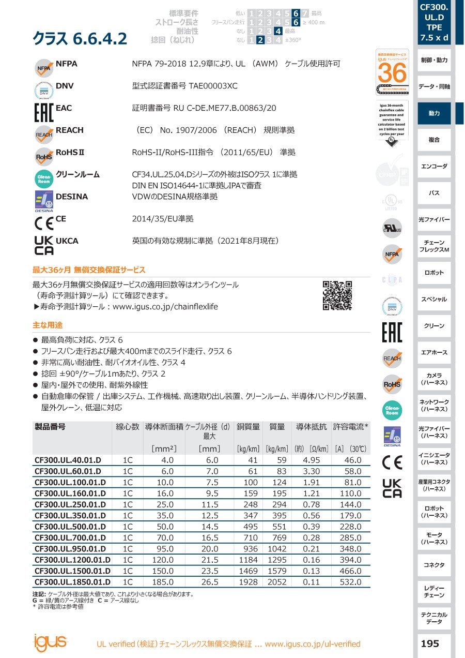Click the orange 36-month guarantee badge
The image size is (465, 658).
pyautogui.click(x=392, y=73)
